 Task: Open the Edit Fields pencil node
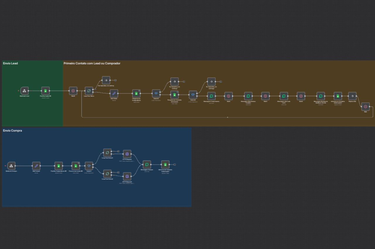(114, 93)
